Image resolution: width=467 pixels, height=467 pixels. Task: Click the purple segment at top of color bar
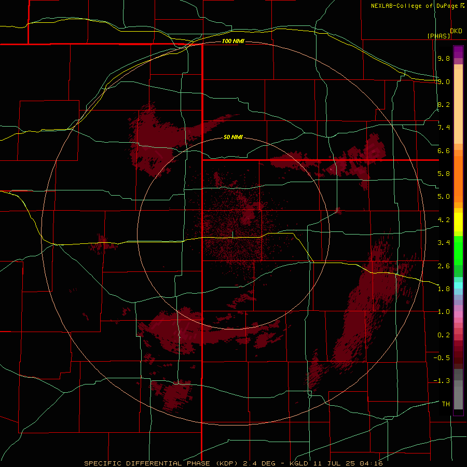tap(458, 52)
